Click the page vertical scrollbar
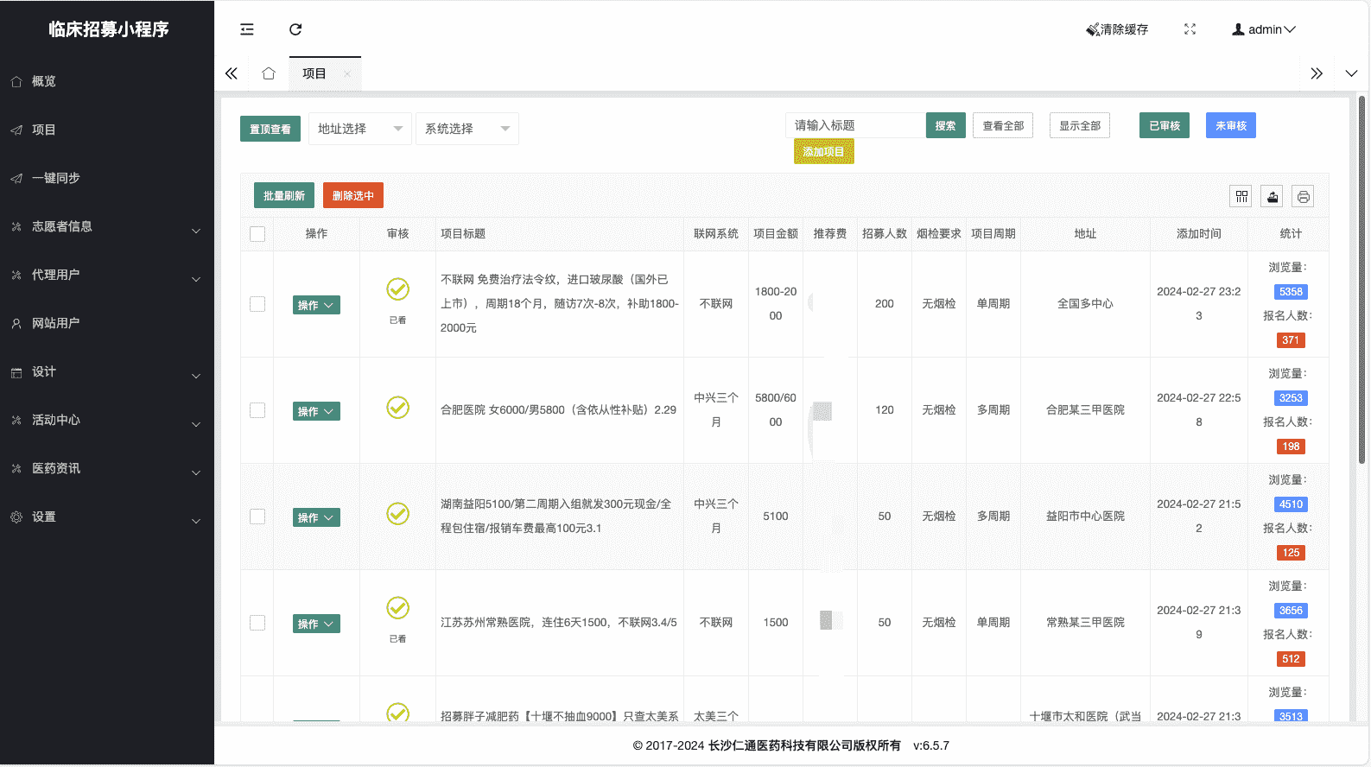Image resolution: width=1371 pixels, height=767 pixels. 1361,285
